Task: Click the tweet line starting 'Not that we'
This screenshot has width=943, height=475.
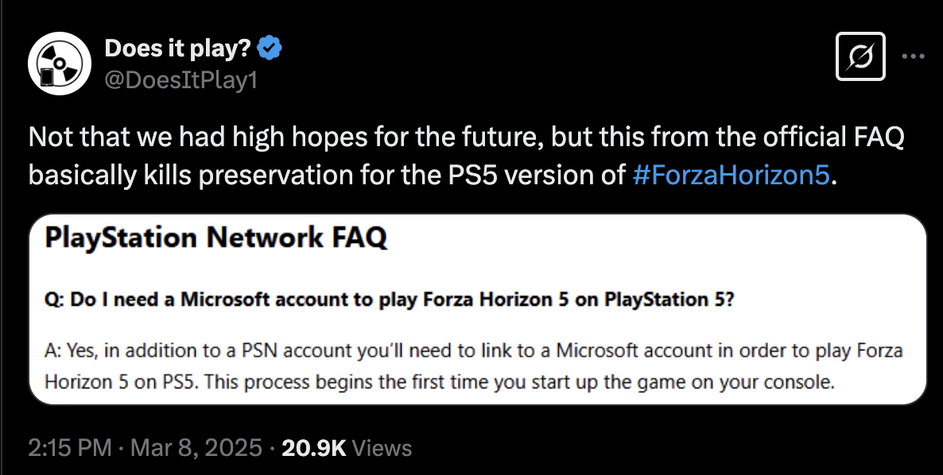Action: click(x=466, y=137)
